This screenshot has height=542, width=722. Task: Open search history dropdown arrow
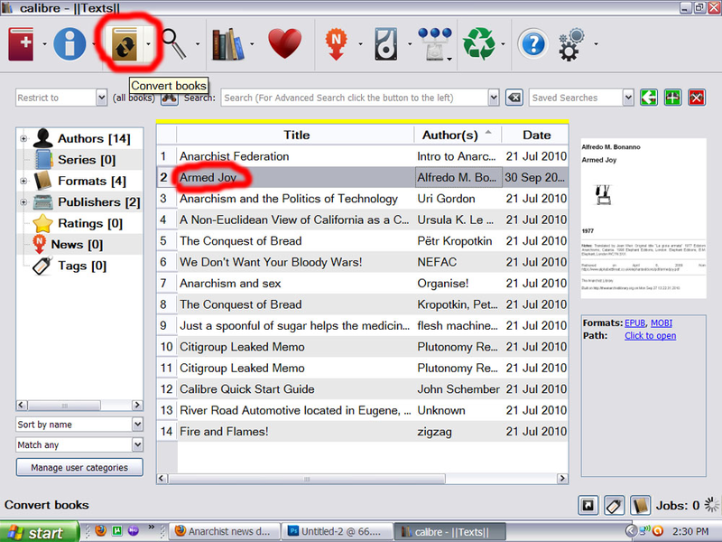point(494,98)
